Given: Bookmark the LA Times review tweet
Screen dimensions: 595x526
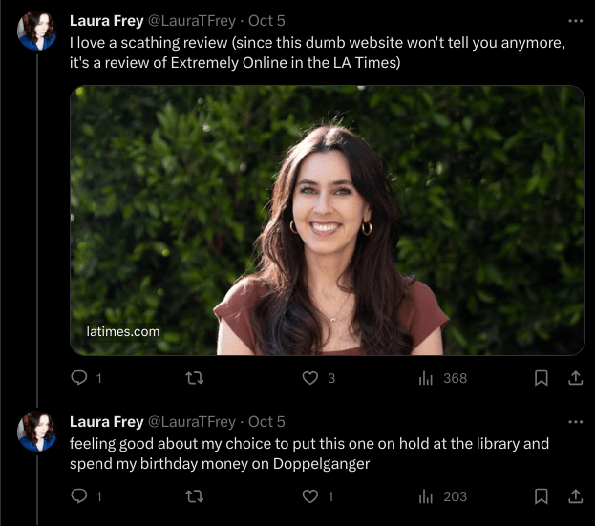Looking at the screenshot, I should (542, 378).
